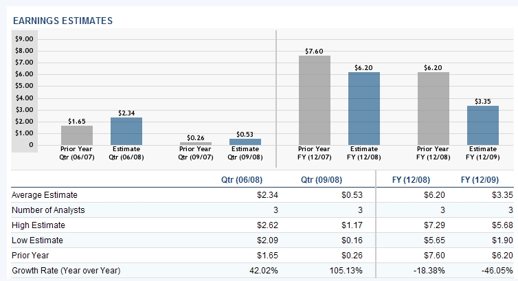
Task: Select the High Estimate row label
Action: pos(38,225)
